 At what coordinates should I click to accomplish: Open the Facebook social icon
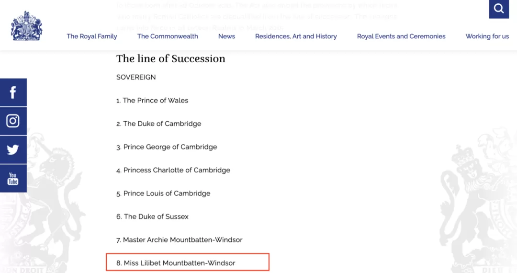coord(13,92)
